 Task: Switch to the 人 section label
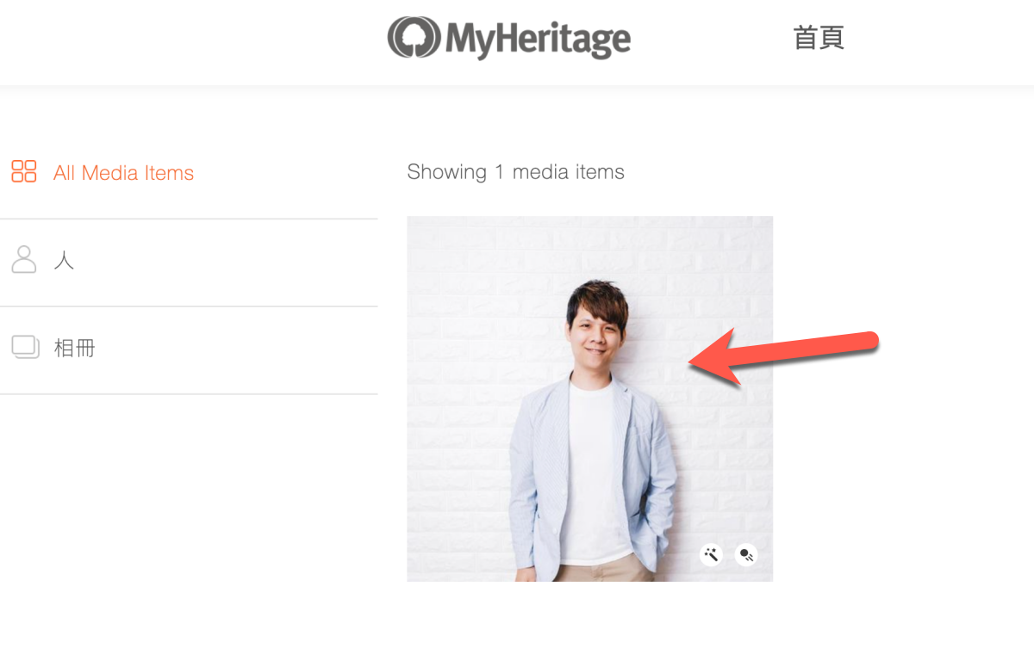click(65, 261)
